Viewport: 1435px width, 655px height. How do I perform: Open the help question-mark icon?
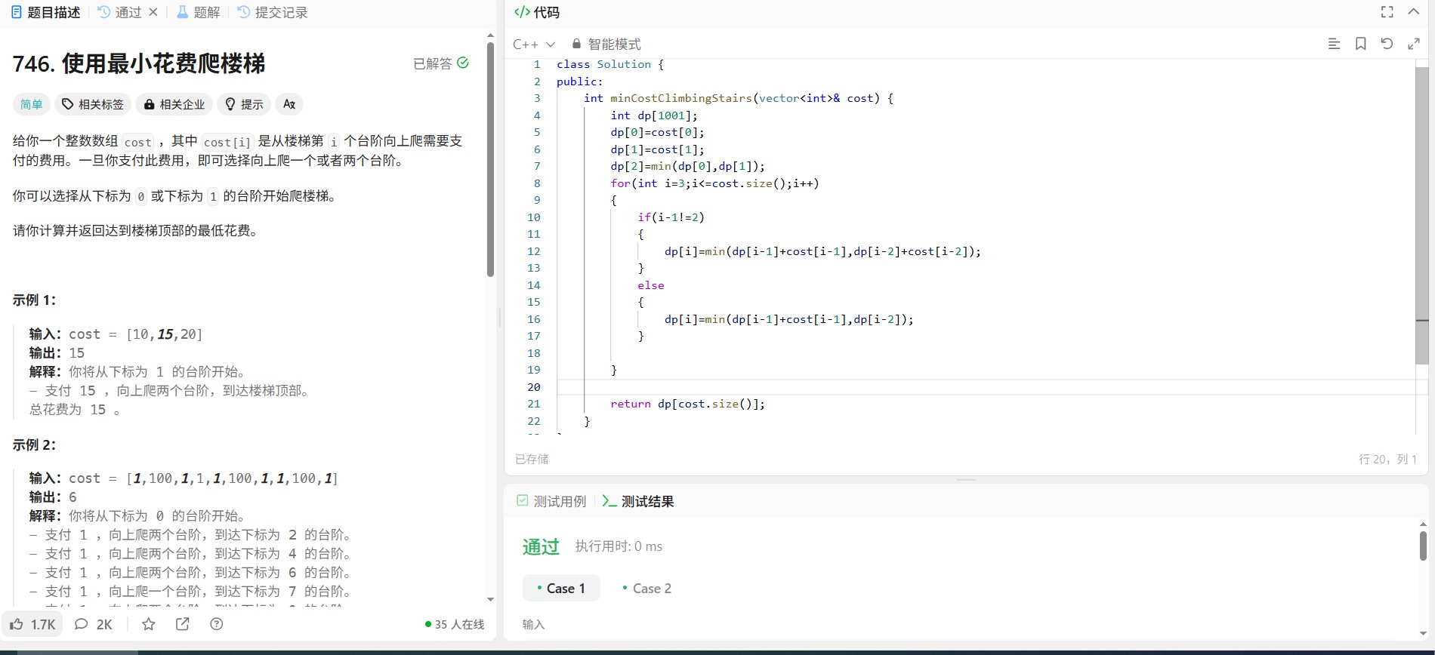tap(217, 624)
